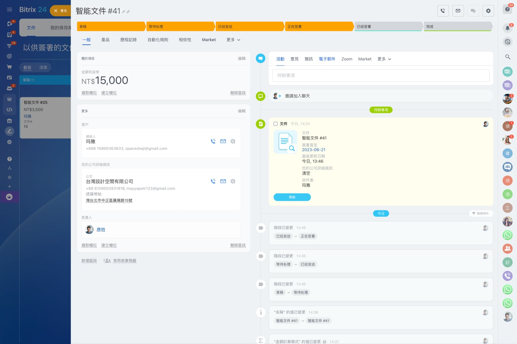Switch to 簡訊 activity tab

tap(309, 59)
